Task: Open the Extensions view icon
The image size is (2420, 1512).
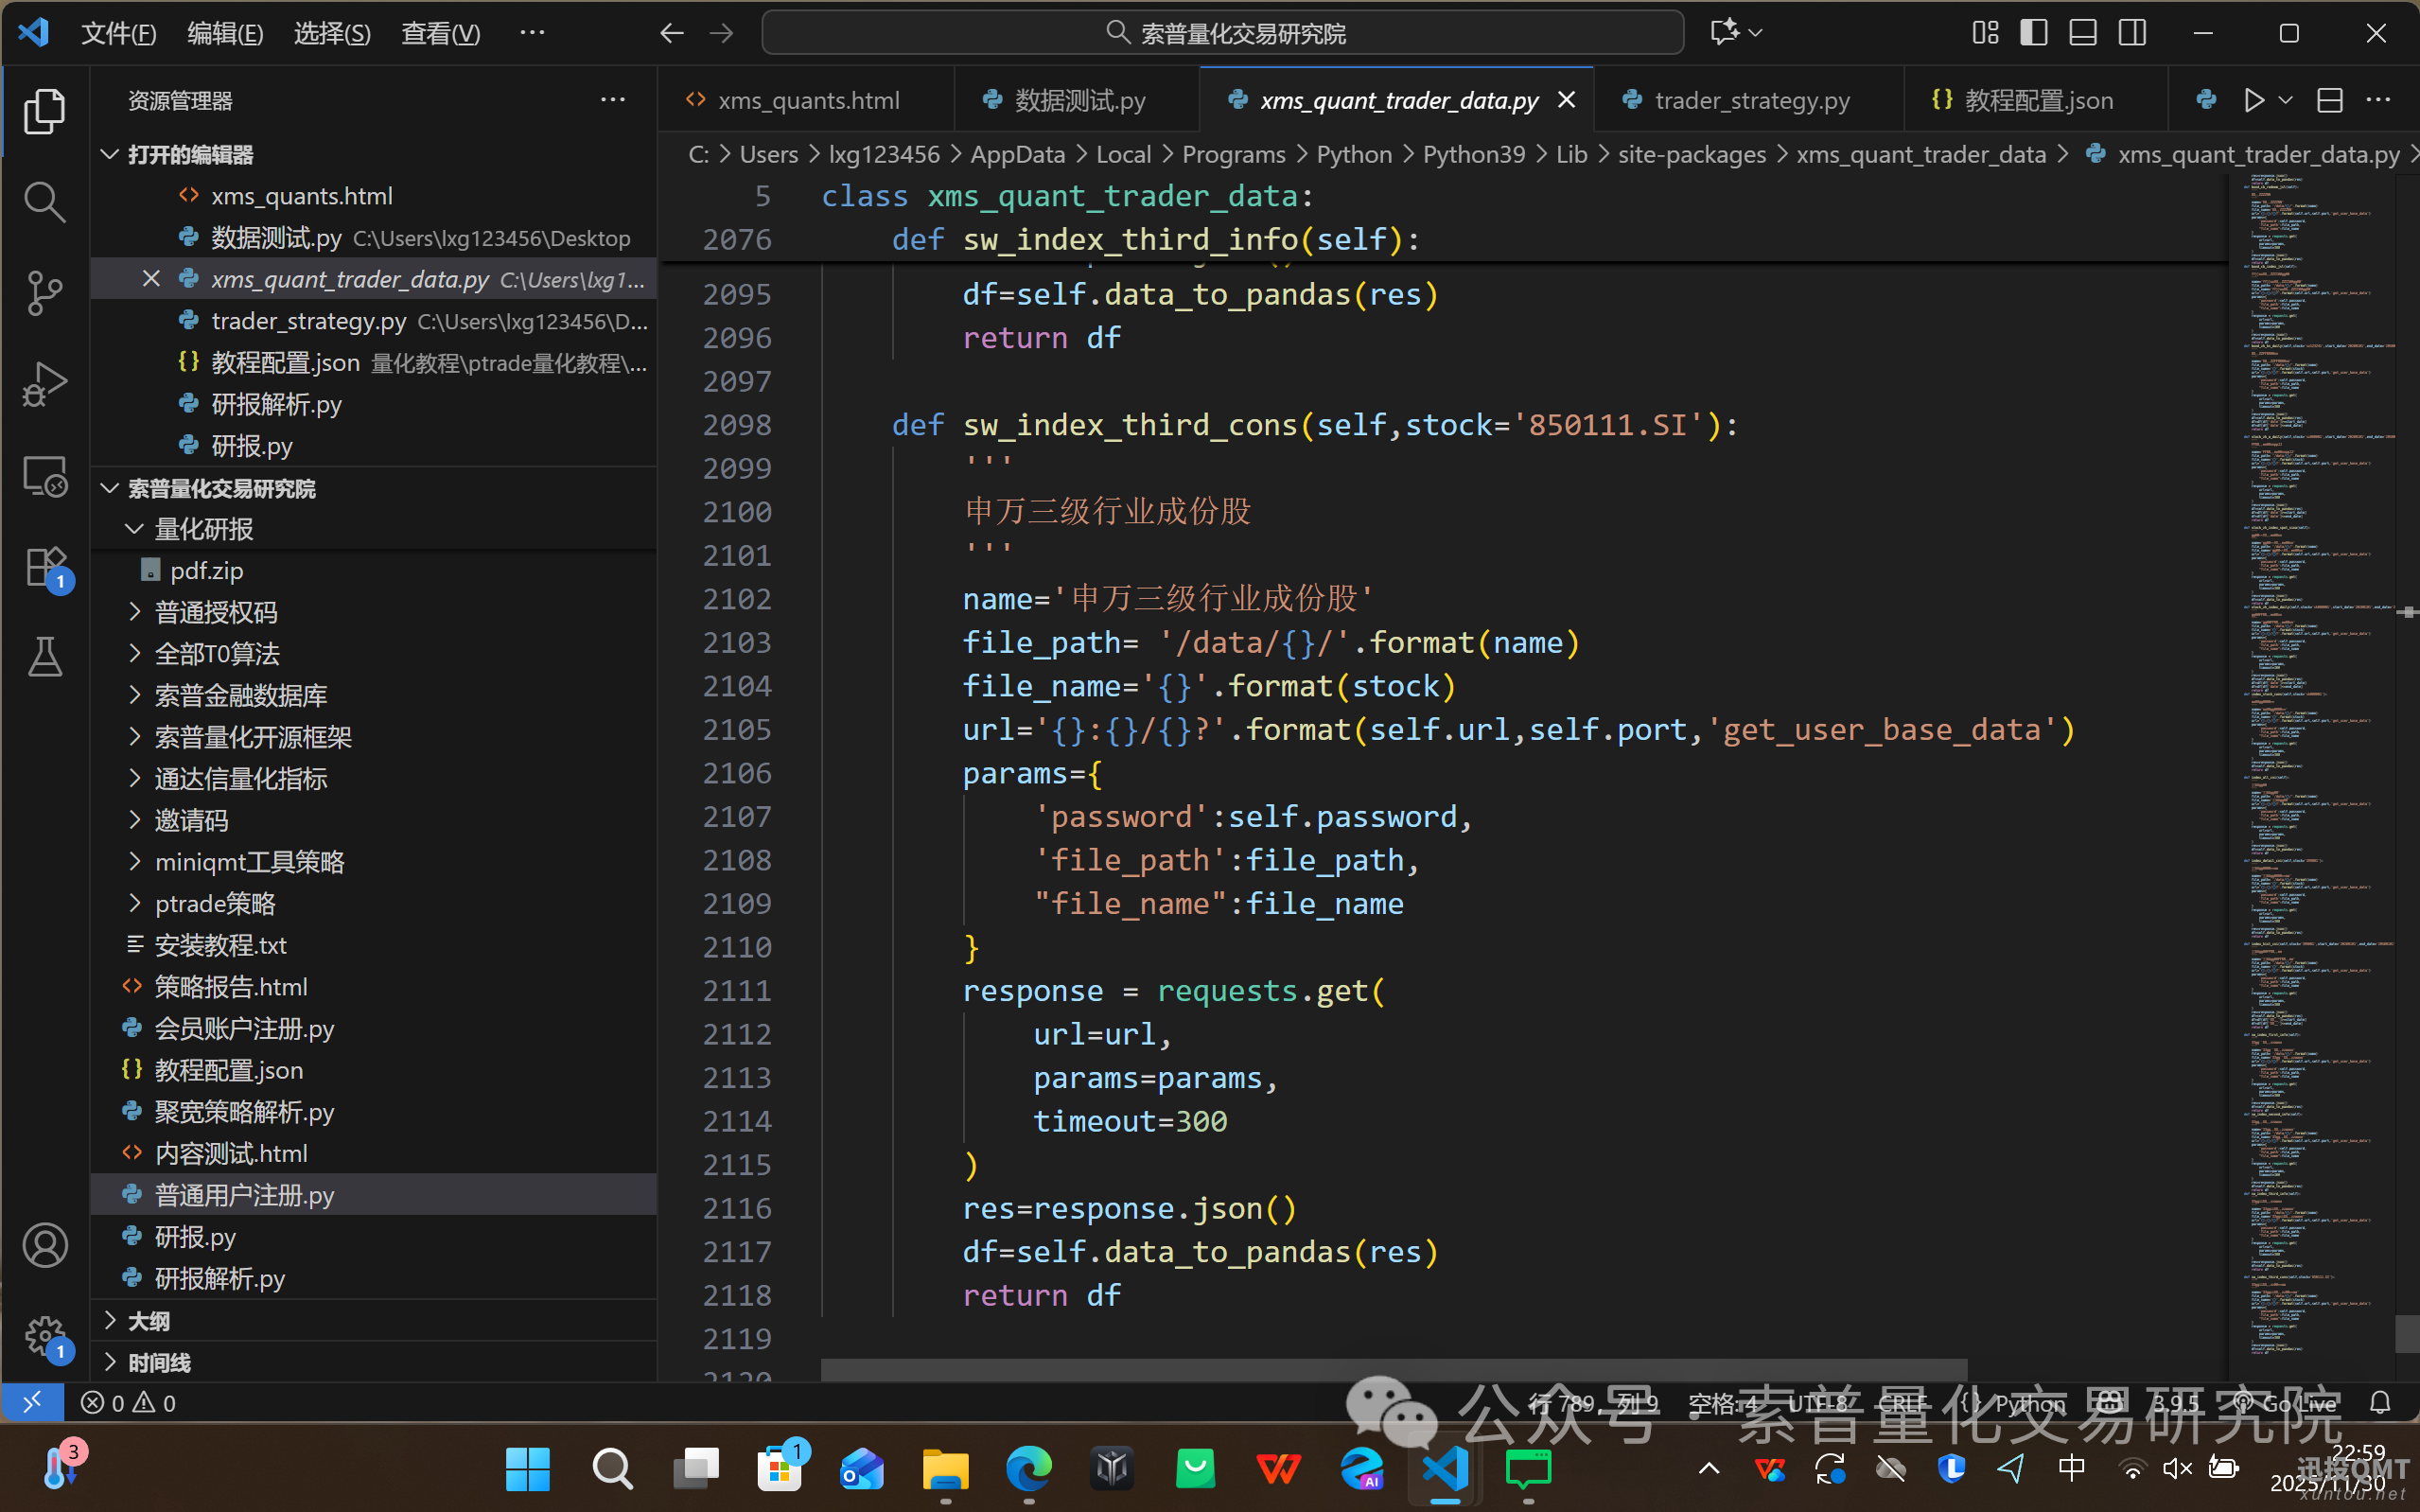Action: (44, 567)
